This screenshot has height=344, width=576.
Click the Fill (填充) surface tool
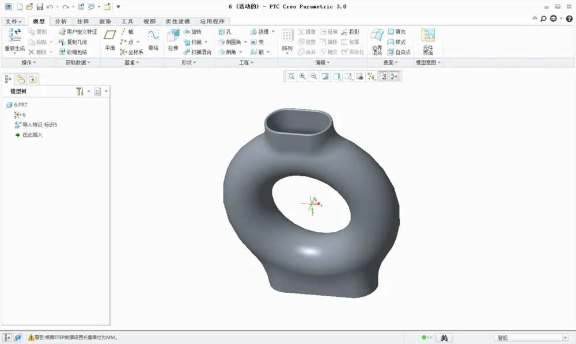click(x=397, y=32)
